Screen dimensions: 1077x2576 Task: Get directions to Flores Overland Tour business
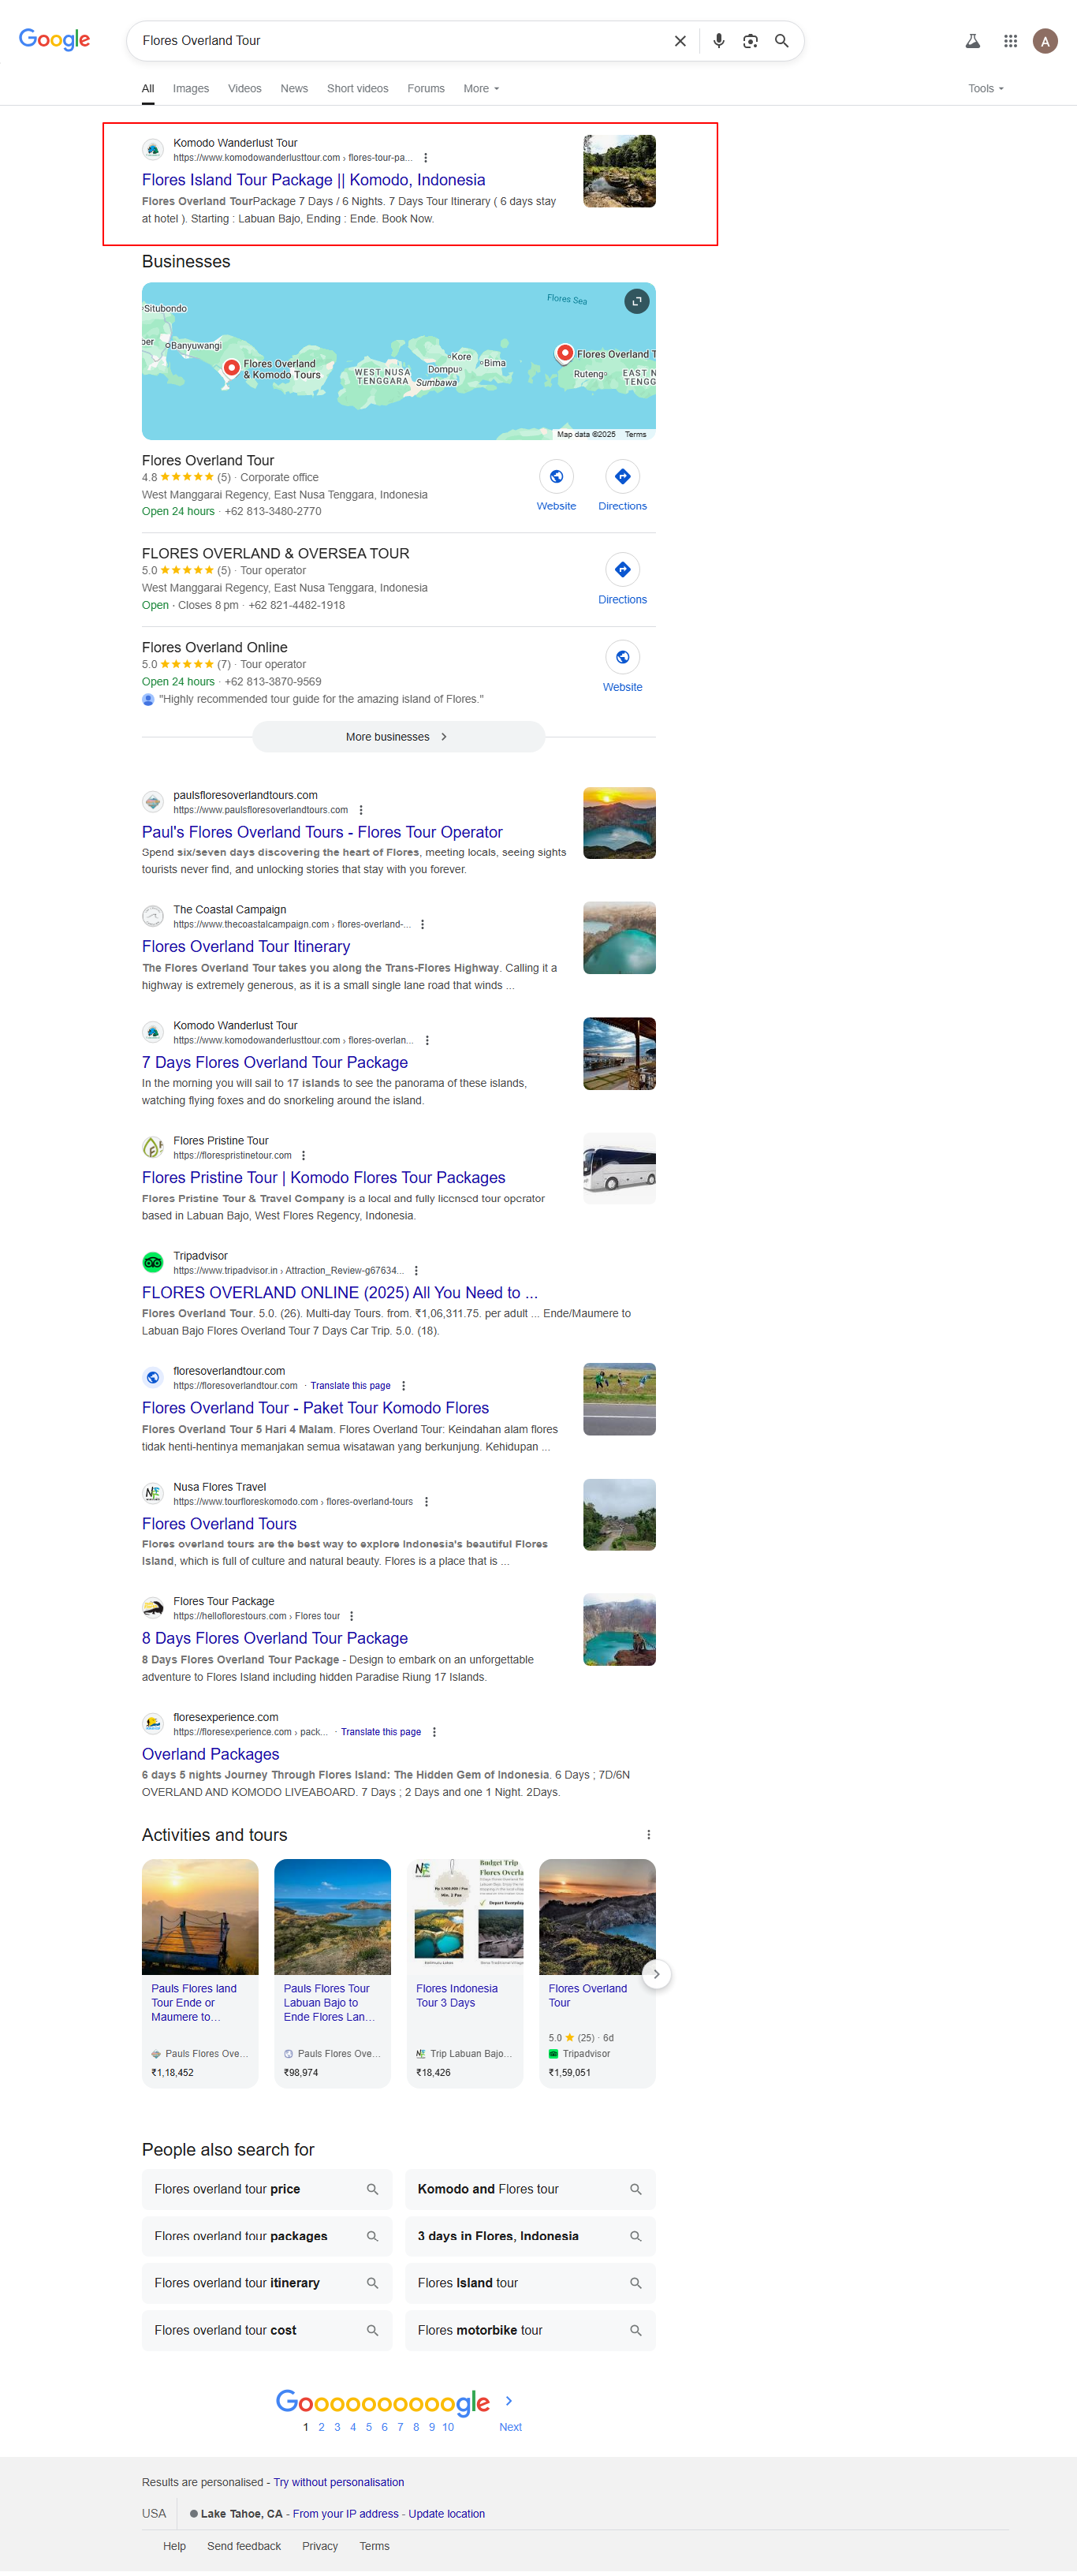tap(622, 477)
